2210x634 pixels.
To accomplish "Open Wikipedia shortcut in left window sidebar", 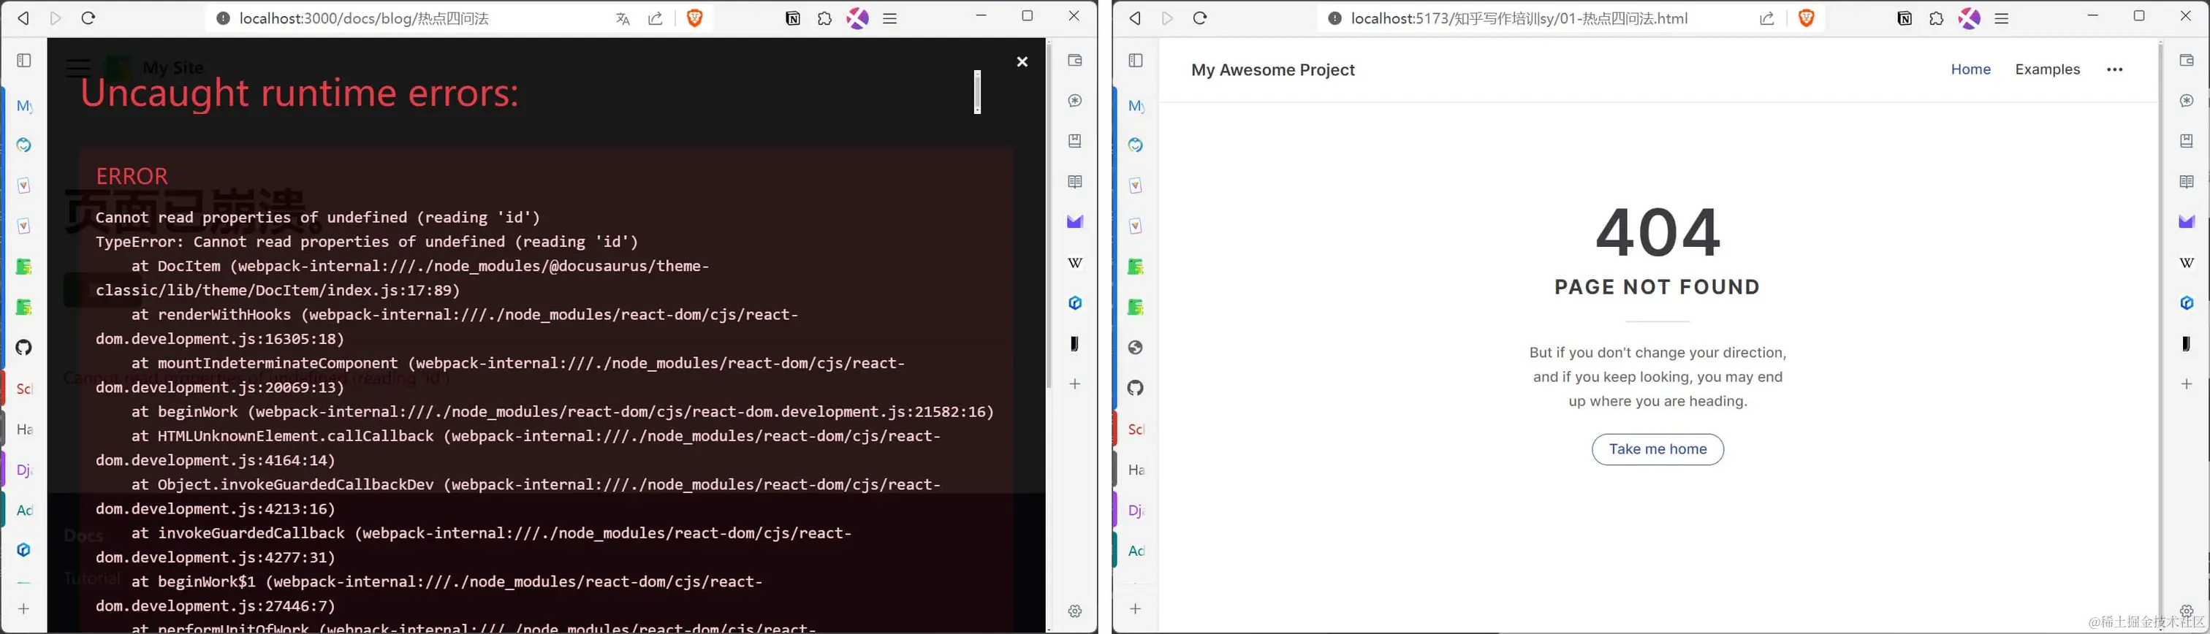I will point(1075,262).
